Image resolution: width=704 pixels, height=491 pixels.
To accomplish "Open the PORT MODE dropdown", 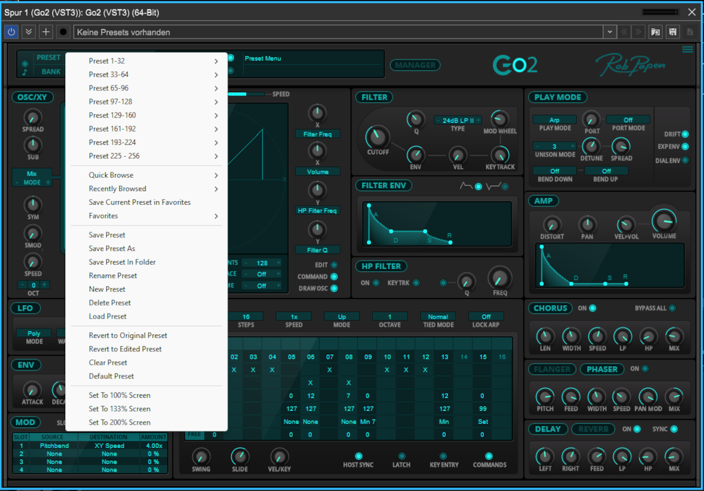I will click(x=628, y=120).
